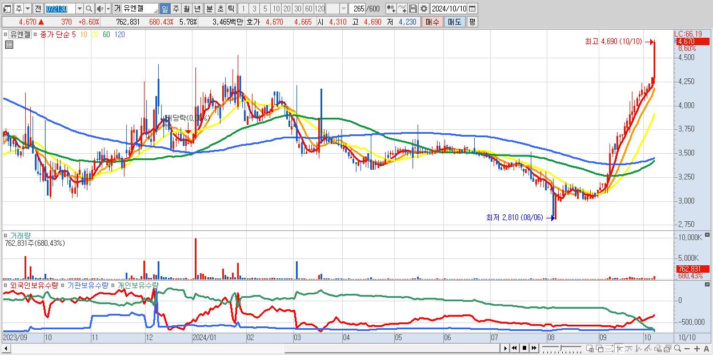Image resolution: width=713 pixels, height=355 pixels.
Task: Switch to yearly chart 년 tab
Action: [x=197, y=9]
